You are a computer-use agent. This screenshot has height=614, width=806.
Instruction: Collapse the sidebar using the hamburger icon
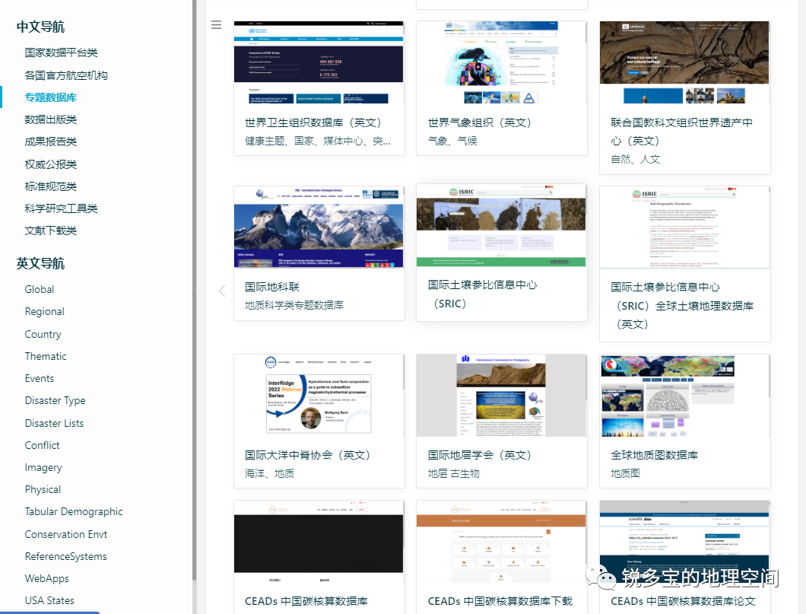(217, 24)
